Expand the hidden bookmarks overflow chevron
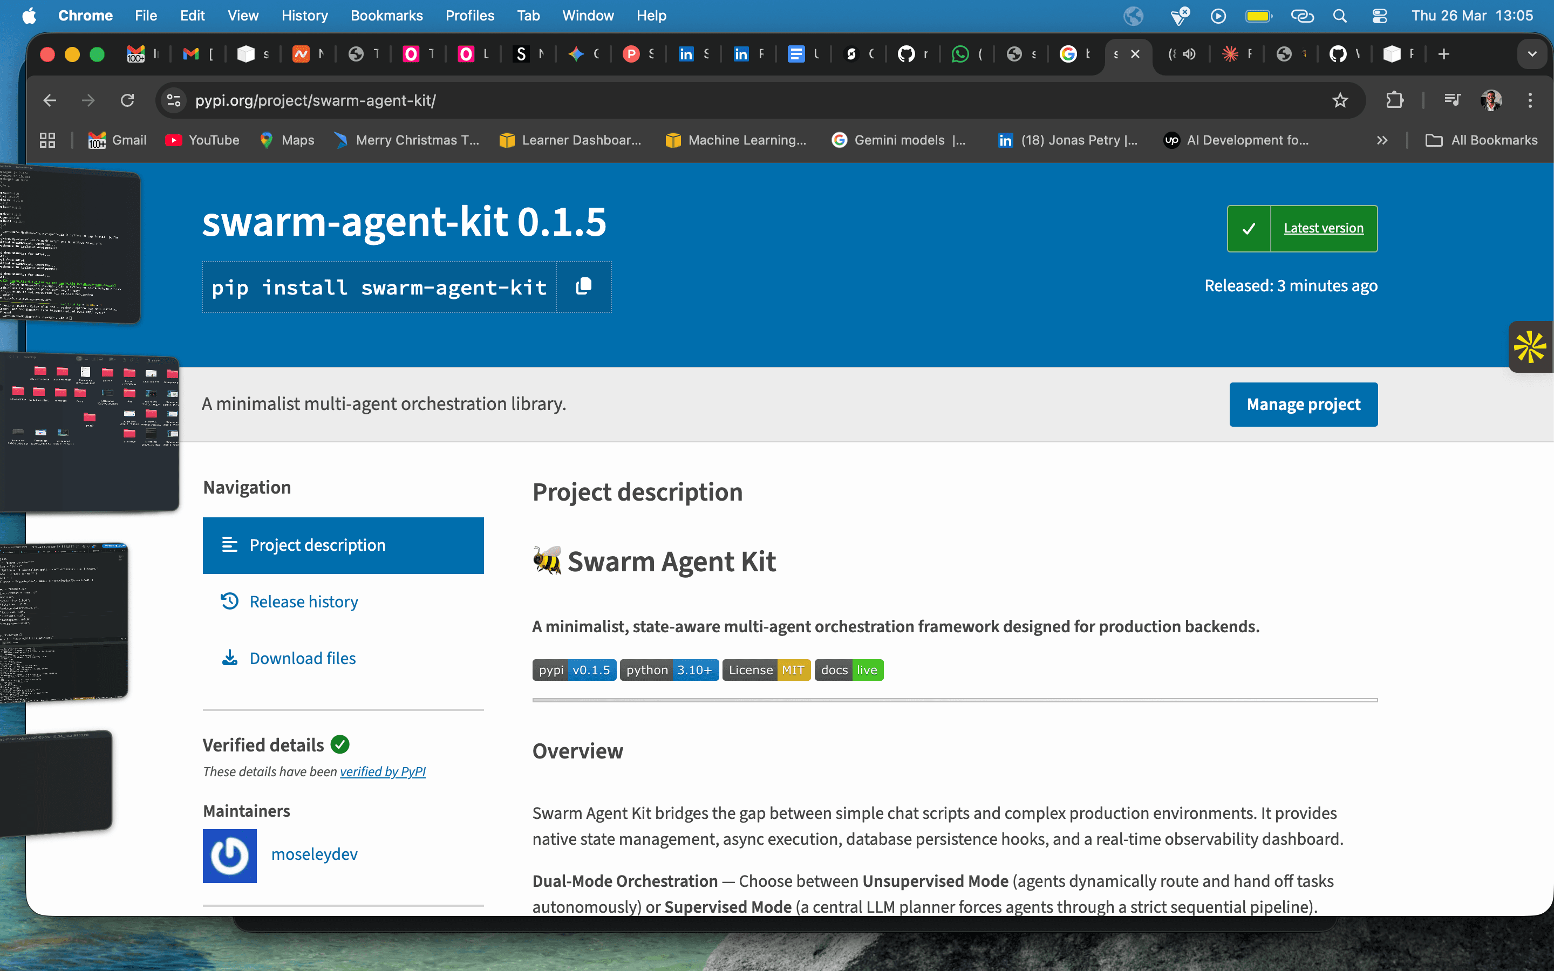The height and width of the screenshot is (971, 1554). 1382,140
